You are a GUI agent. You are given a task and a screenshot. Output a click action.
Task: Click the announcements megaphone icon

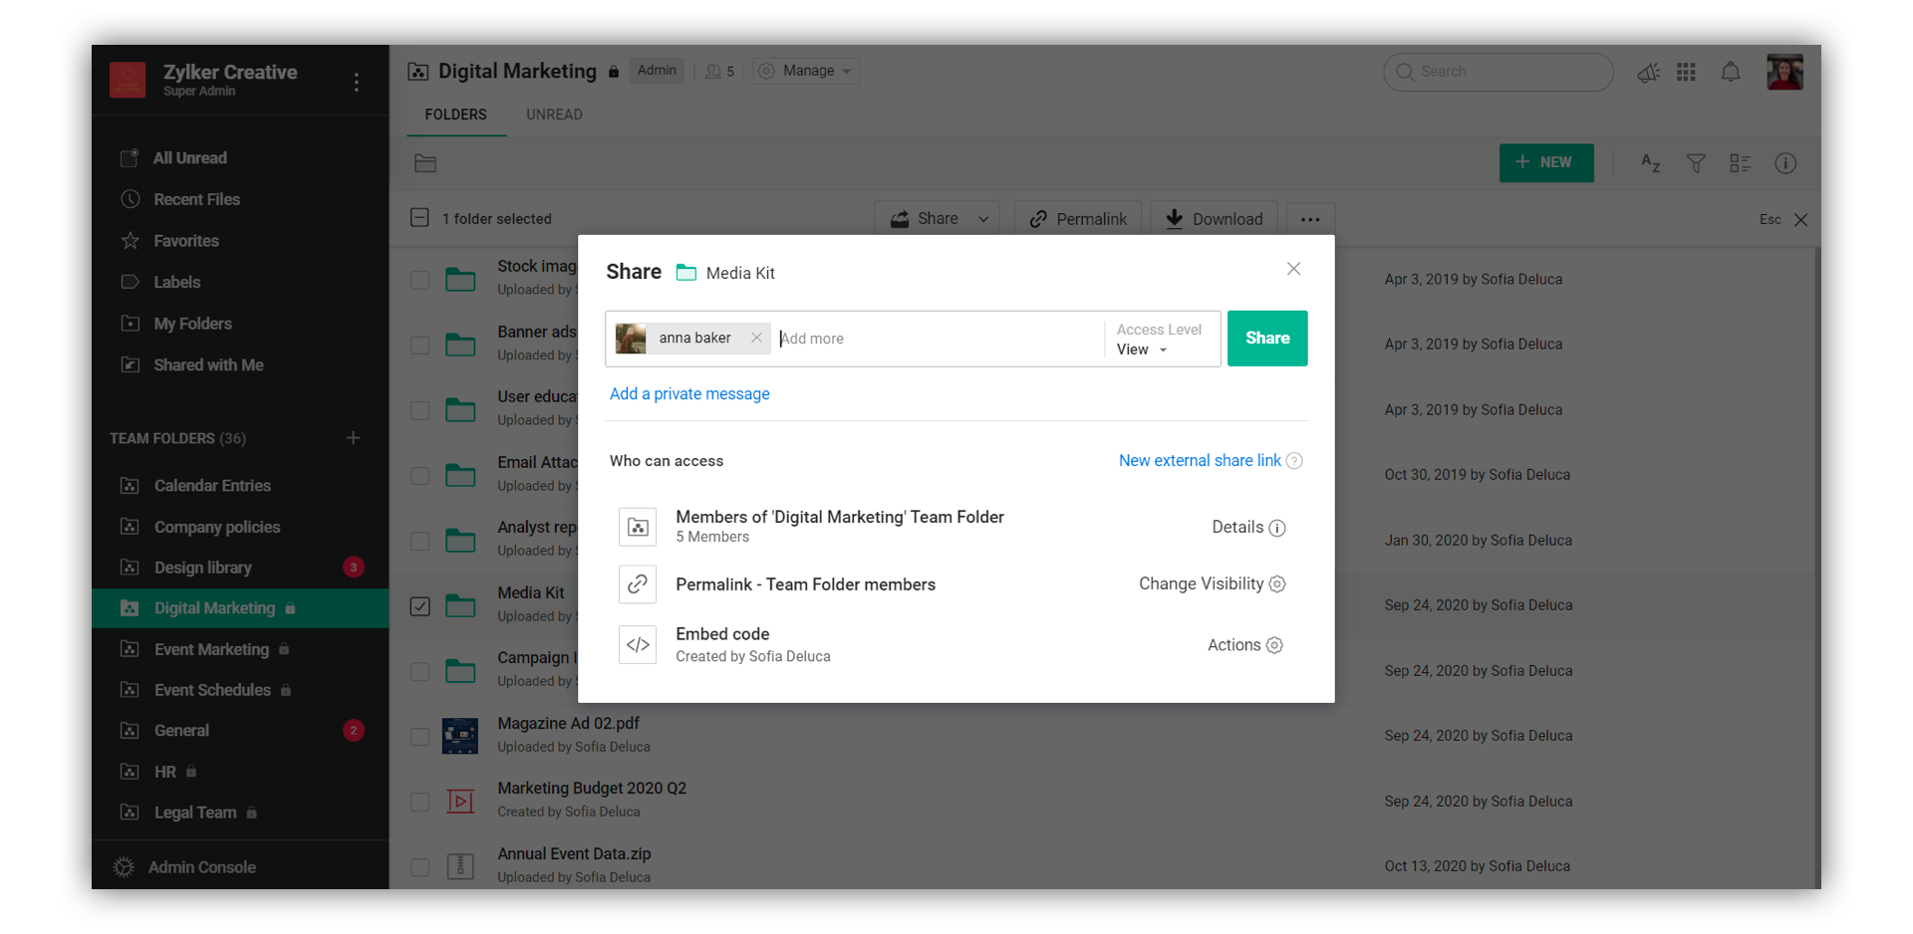coord(1648,72)
